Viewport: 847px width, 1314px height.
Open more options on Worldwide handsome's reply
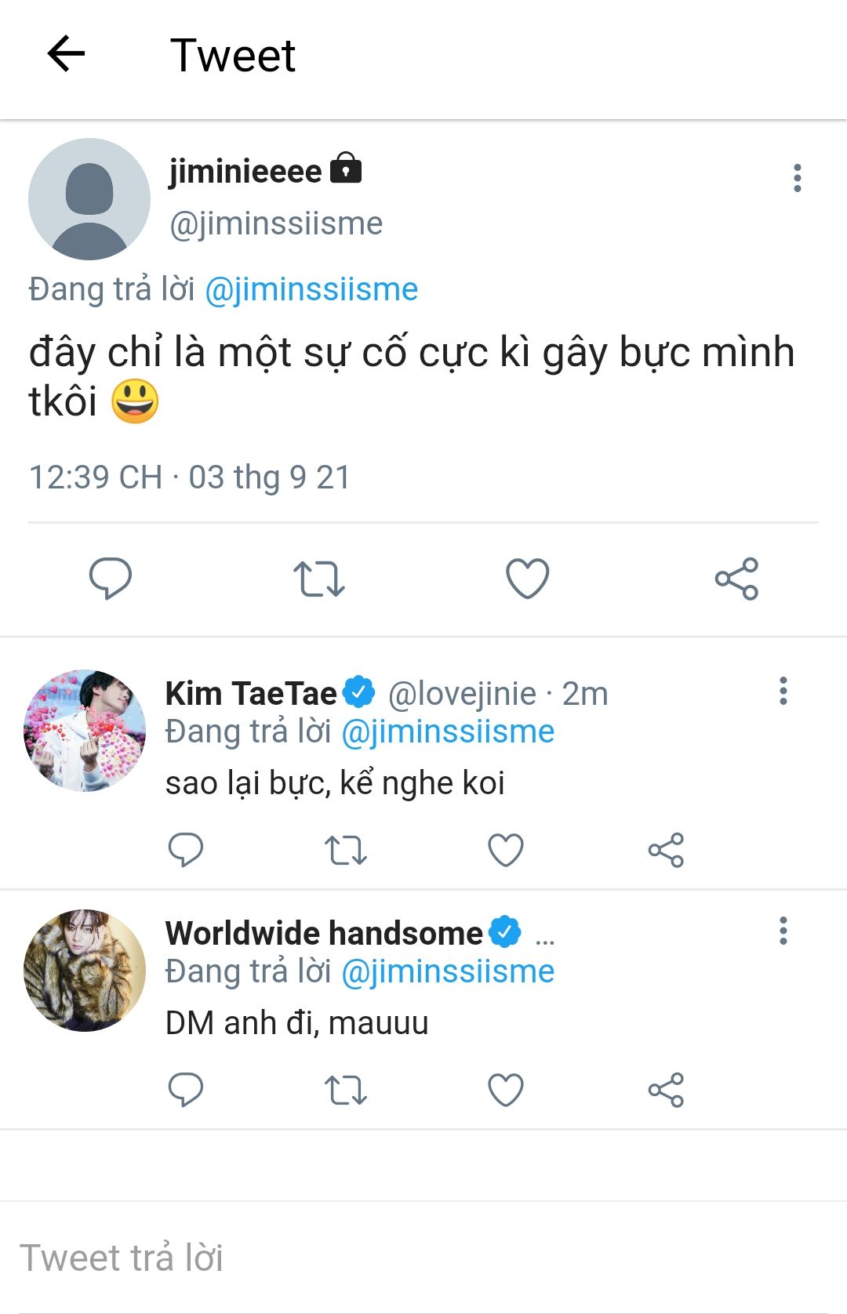(783, 931)
